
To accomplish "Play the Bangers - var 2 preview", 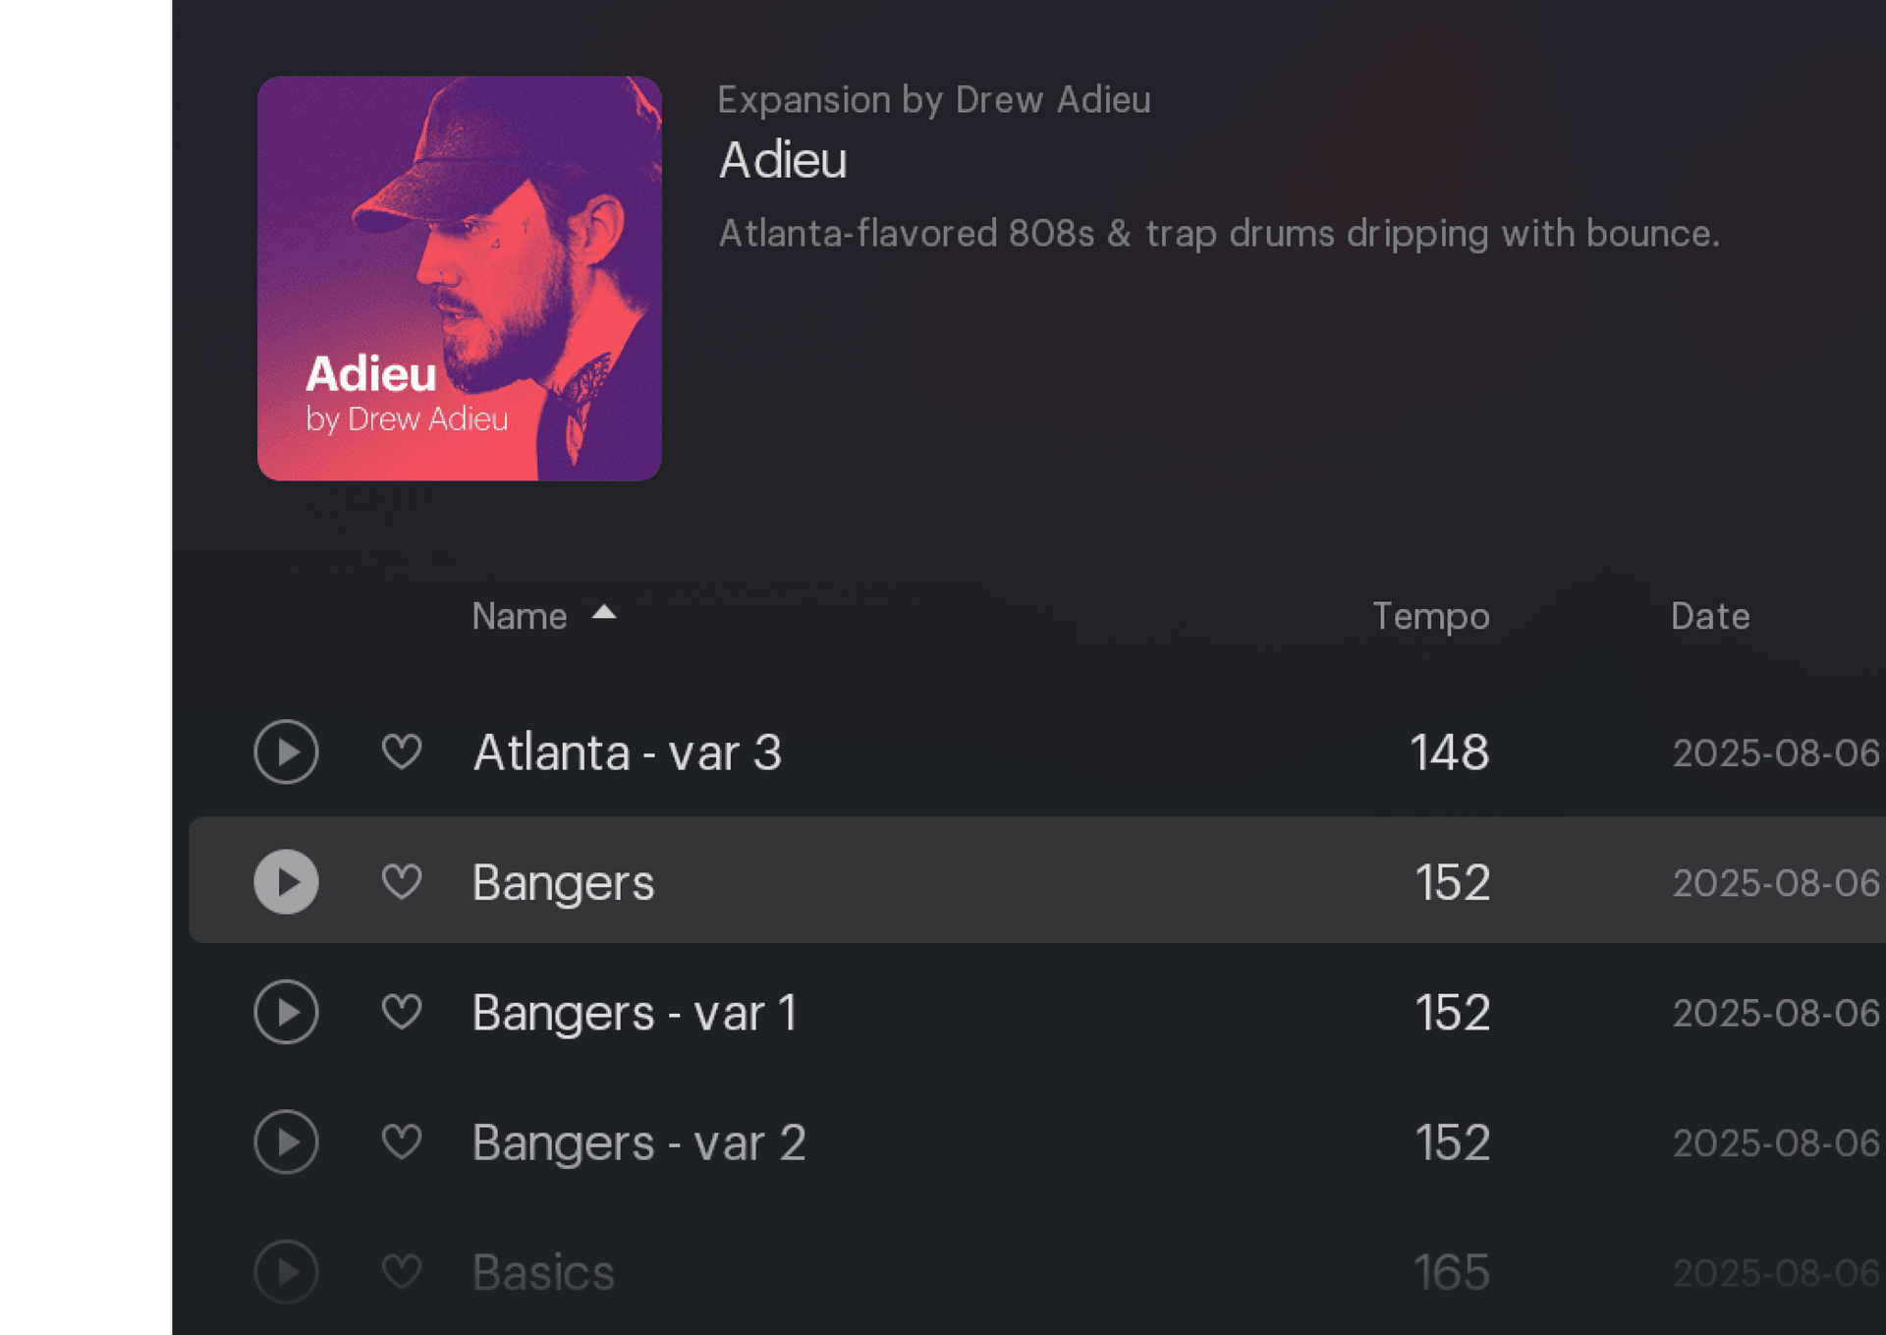I will tap(286, 1142).
